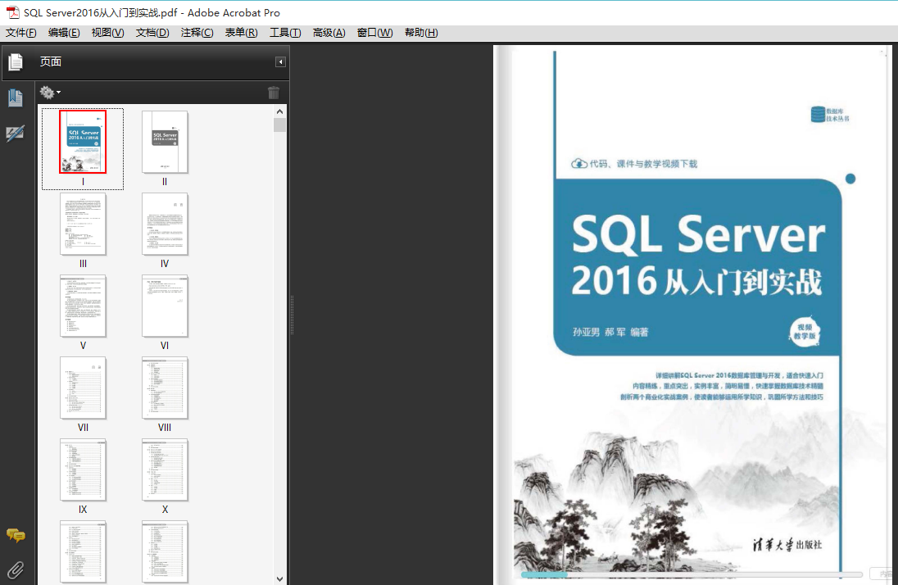
Task: Open the 高级(A) menu
Action: coord(329,33)
